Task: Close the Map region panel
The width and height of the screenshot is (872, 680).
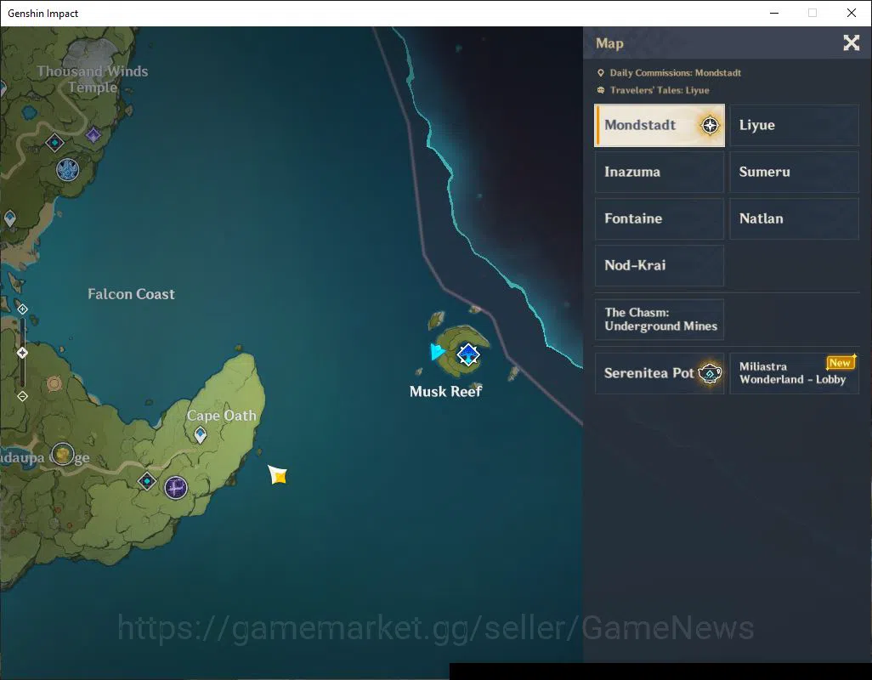Action: point(851,42)
